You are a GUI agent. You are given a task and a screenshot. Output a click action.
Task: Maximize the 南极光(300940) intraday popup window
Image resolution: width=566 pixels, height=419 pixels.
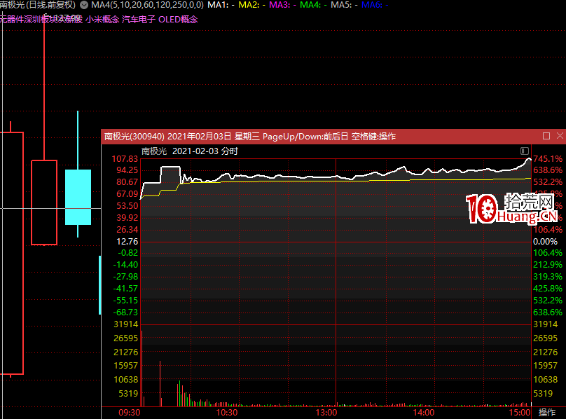pyautogui.click(x=546, y=136)
